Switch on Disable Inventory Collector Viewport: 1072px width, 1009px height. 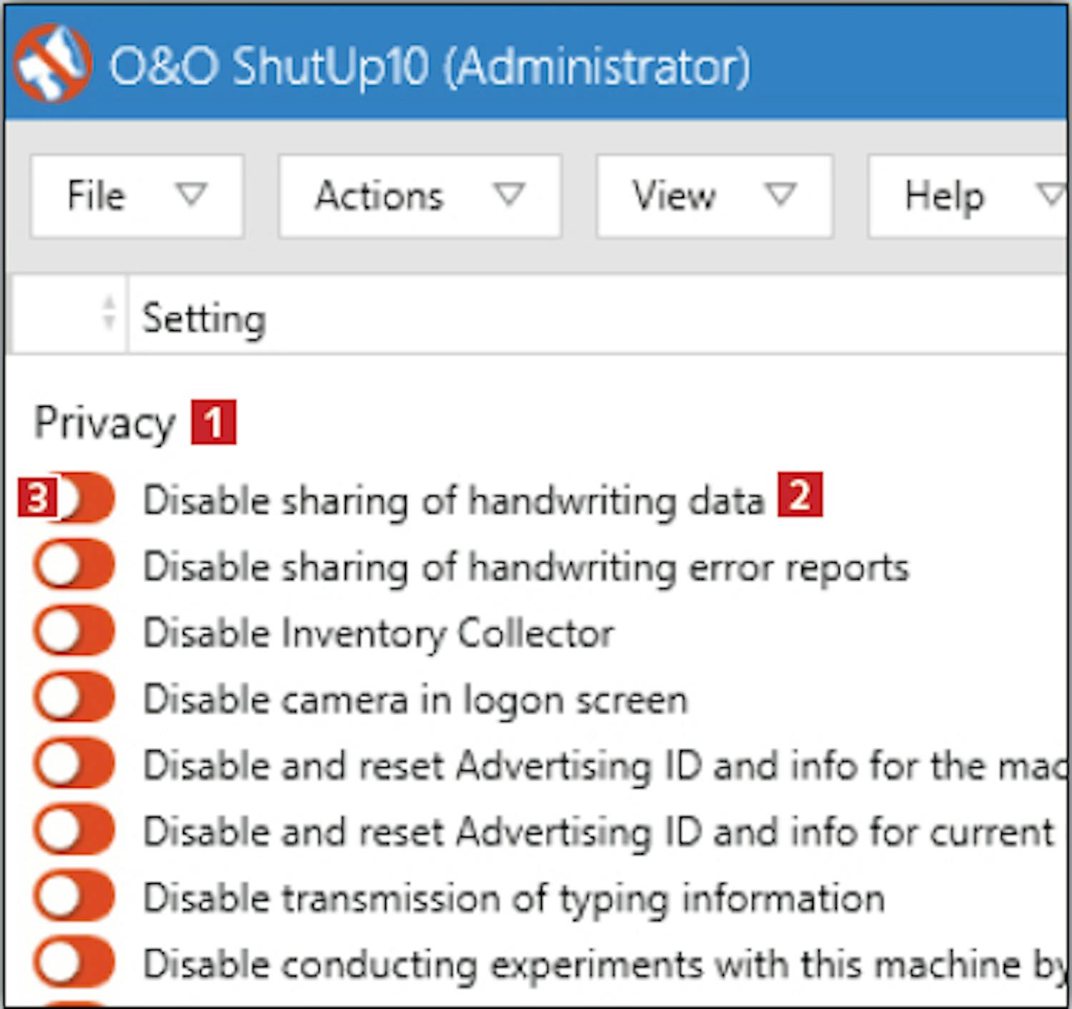point(74,631)
